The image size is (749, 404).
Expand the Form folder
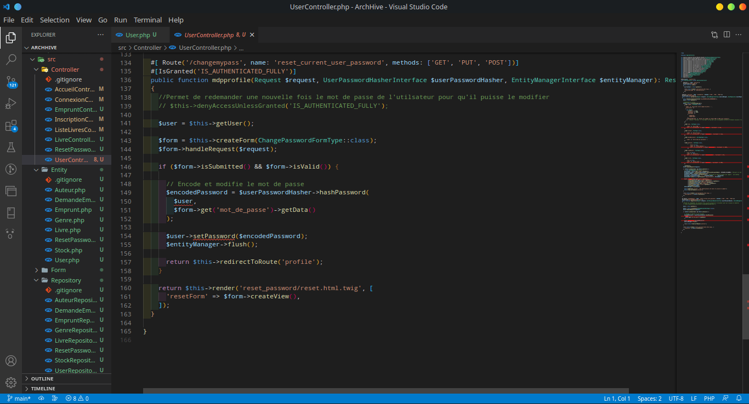(x=58, y=270)
